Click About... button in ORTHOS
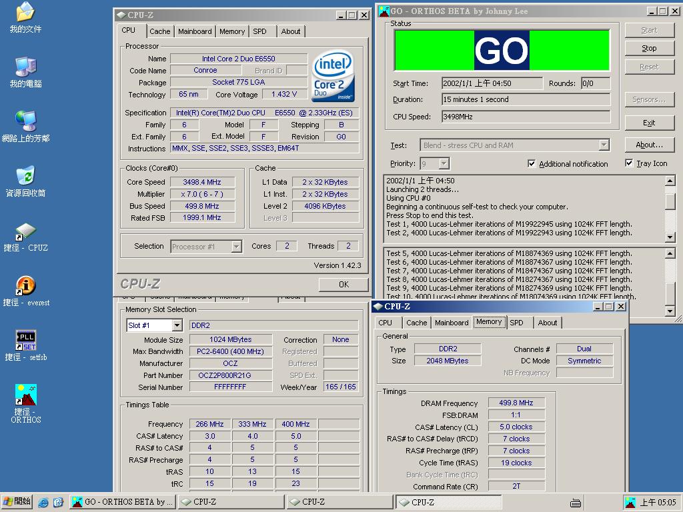This screenshot has height=512, width=683. point(649,145)
